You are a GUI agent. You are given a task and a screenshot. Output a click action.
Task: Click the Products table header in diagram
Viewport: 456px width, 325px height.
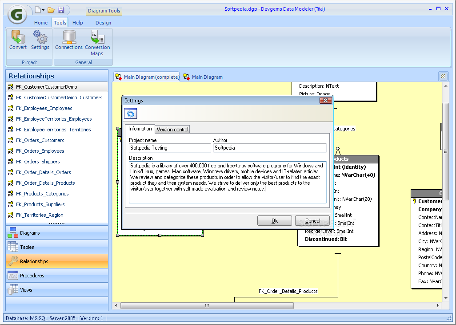pyautogui.click(x=356, y=159)
